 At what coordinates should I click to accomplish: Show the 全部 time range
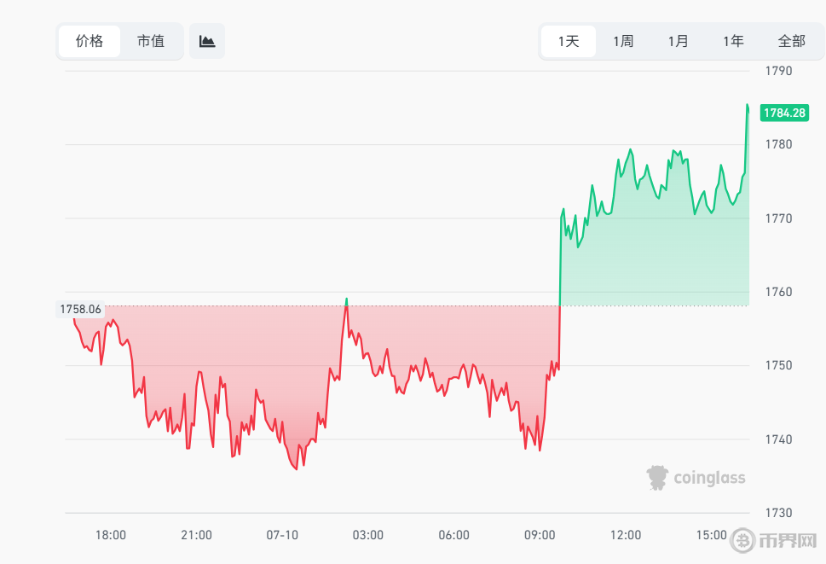(791, 41)
